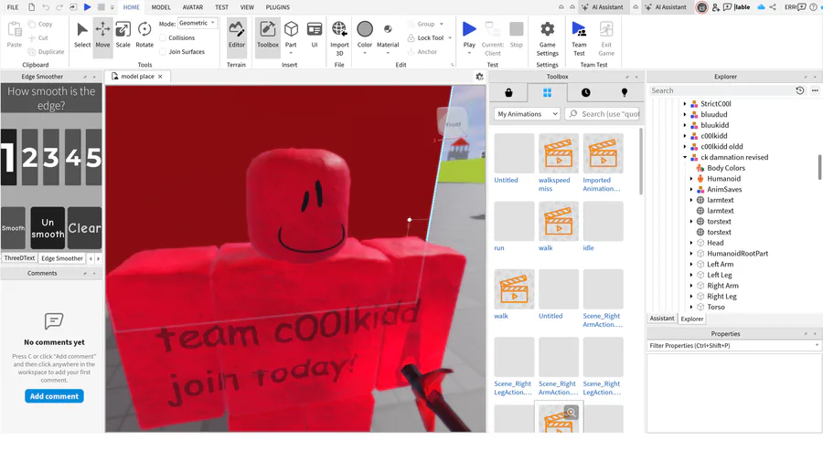Viewport: 823px width, 450px height.
Task: Activate the Select tool
Action: (x=82, y=35)
